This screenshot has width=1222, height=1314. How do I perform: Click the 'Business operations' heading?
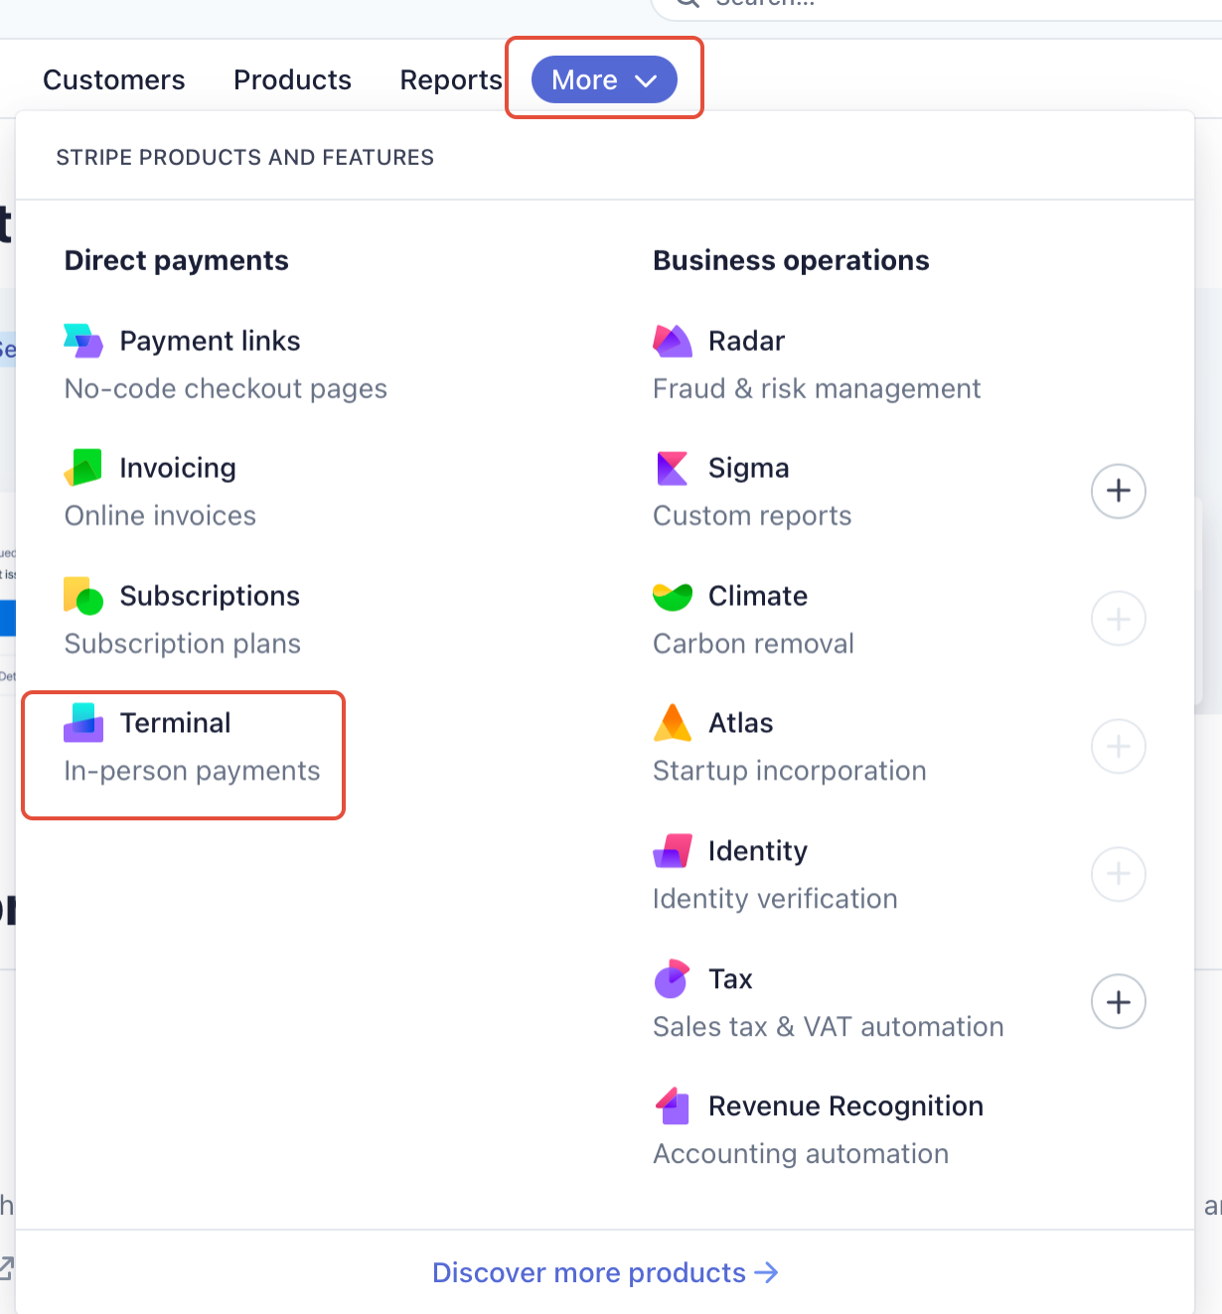tap(791, 260)
